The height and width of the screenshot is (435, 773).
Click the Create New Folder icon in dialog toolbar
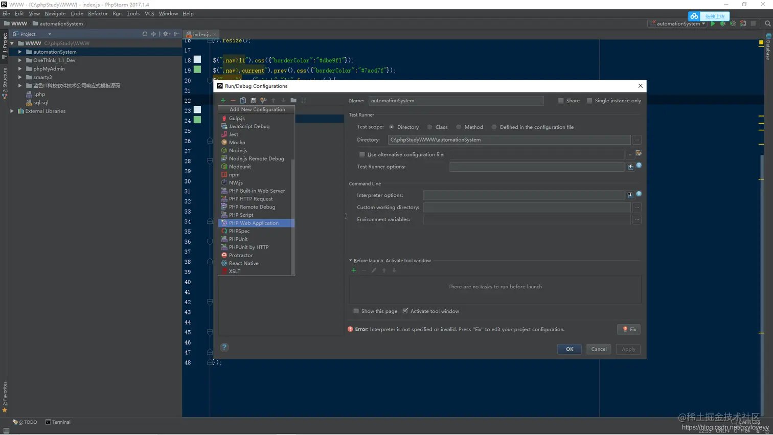point(293,100)
